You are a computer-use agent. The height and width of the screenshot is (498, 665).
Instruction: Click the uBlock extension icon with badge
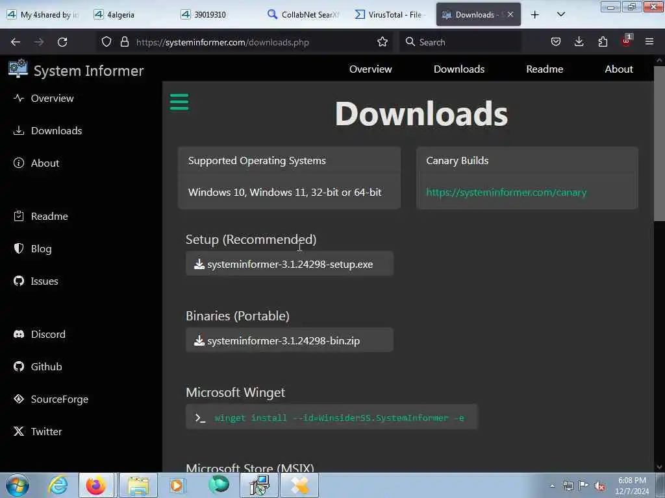(627, 41)
